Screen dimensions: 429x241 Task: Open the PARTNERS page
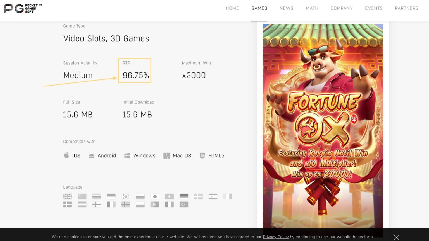pos(407,8)
